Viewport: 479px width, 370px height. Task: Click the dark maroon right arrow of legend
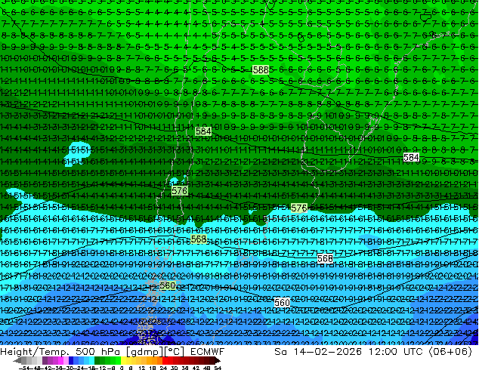coord(218,360)
